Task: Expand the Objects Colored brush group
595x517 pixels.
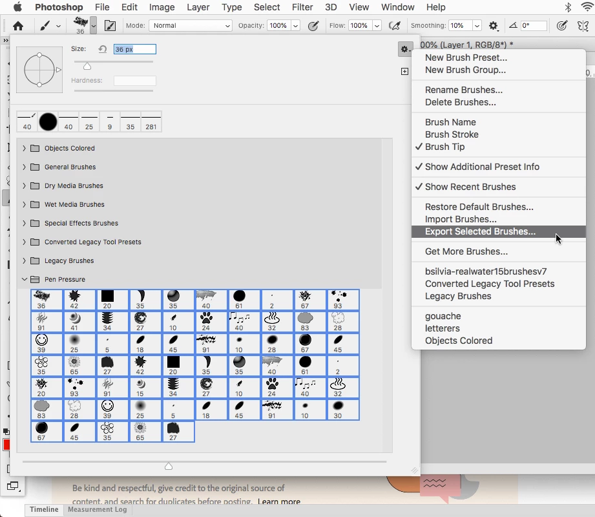Action: (25, 148)
